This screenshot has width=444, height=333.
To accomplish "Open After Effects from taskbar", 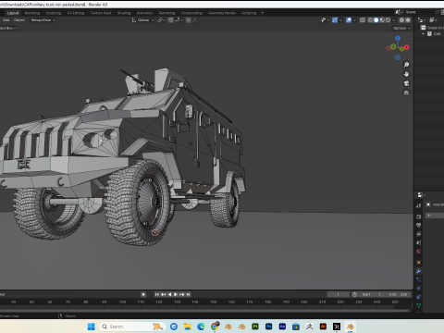I will coord(282,327).
